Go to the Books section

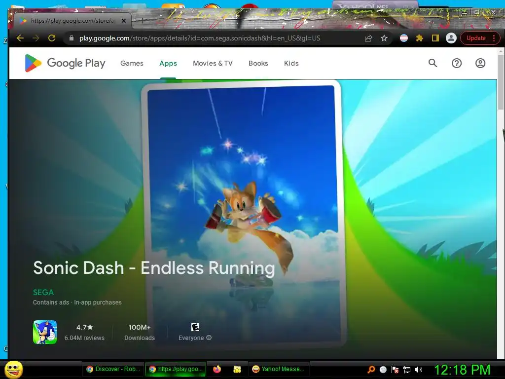(x=258, y=63)
